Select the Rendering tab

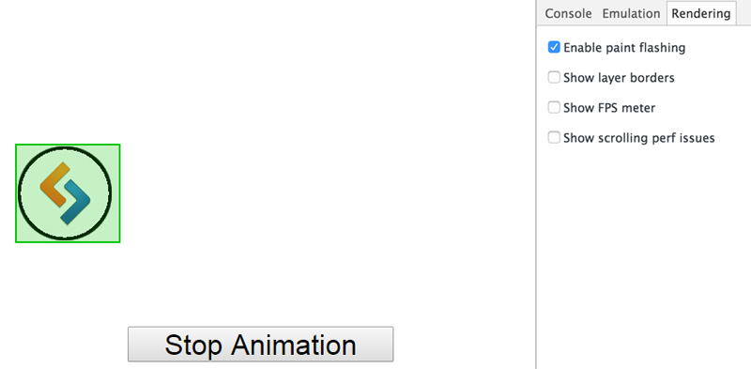coord(700,14)
